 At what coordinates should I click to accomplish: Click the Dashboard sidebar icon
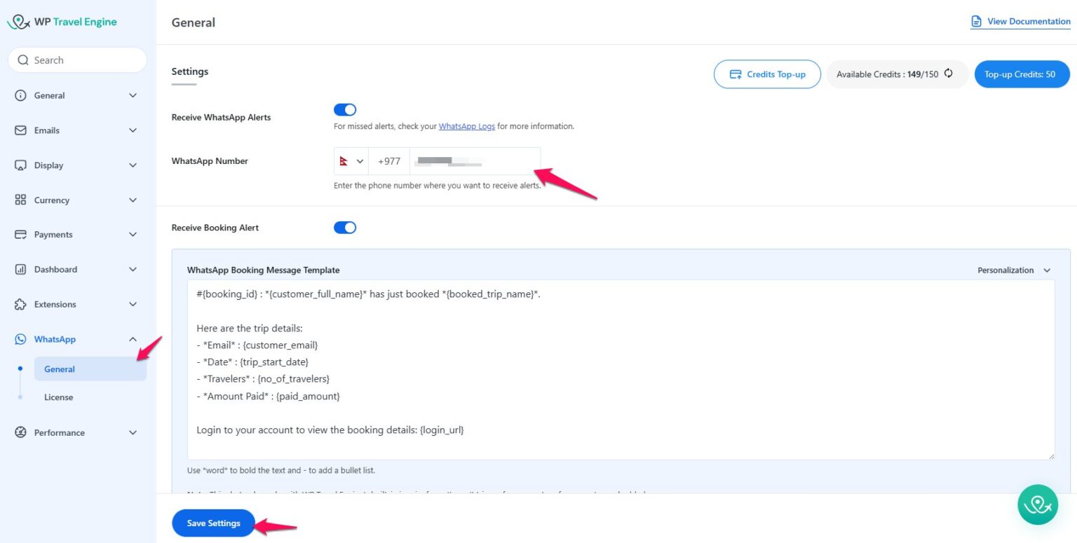20,269
